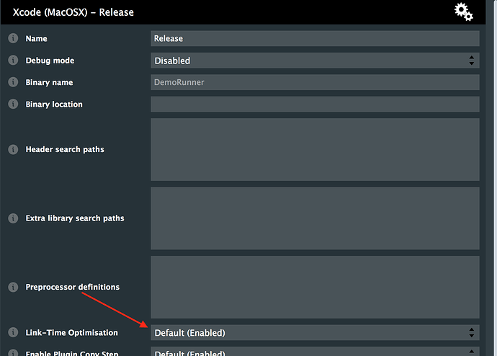Open the Enable Plugin Copy Step dropdown

coord(315,352)
